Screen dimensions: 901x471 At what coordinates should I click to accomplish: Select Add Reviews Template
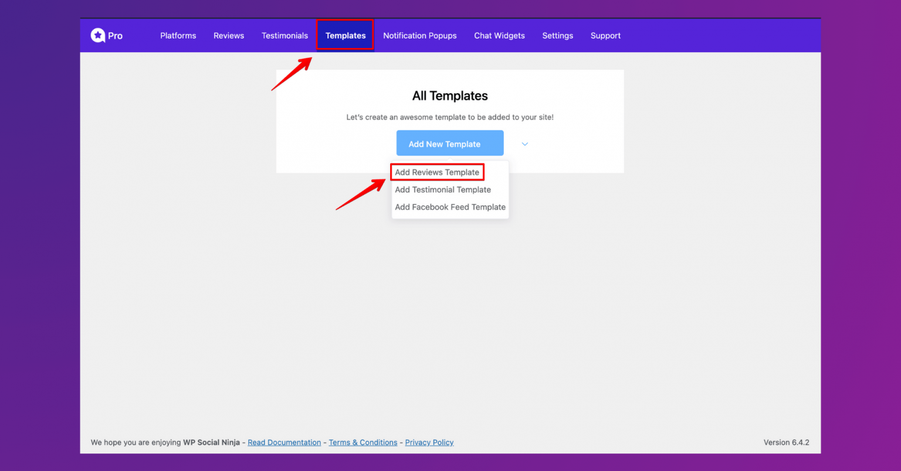coord(437,172)
